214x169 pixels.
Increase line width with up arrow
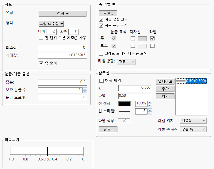150,110
